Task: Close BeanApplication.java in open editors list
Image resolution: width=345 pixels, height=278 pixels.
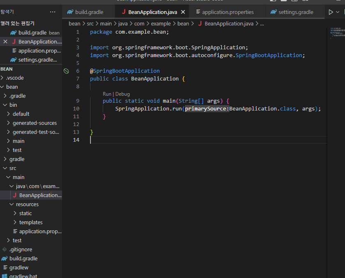Action: tap(5, 42)
